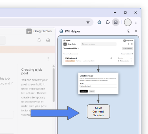Close the PM Helper side panel

click(x=136, y=31)
